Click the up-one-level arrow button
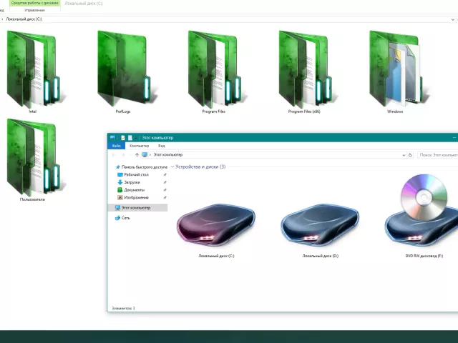458x343 pixels. click(x=137, y=154)
